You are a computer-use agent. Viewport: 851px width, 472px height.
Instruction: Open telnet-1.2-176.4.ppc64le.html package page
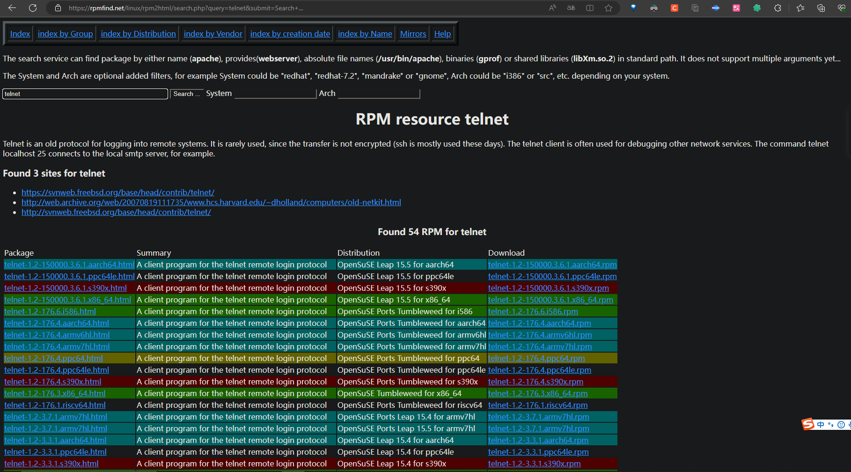coord(57,370)
